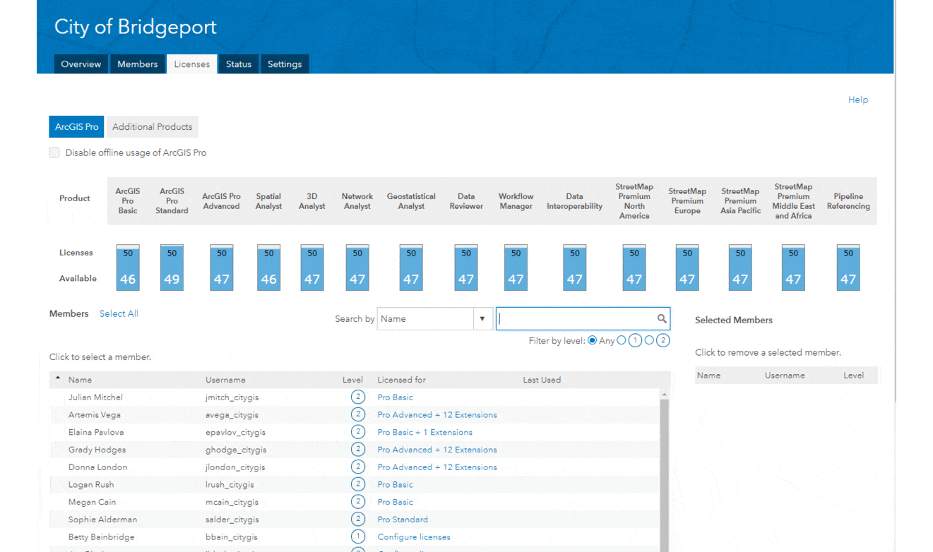Switch to the Overview tab
The height and width of the screenshot is (552, 933).
click(81, 64)
